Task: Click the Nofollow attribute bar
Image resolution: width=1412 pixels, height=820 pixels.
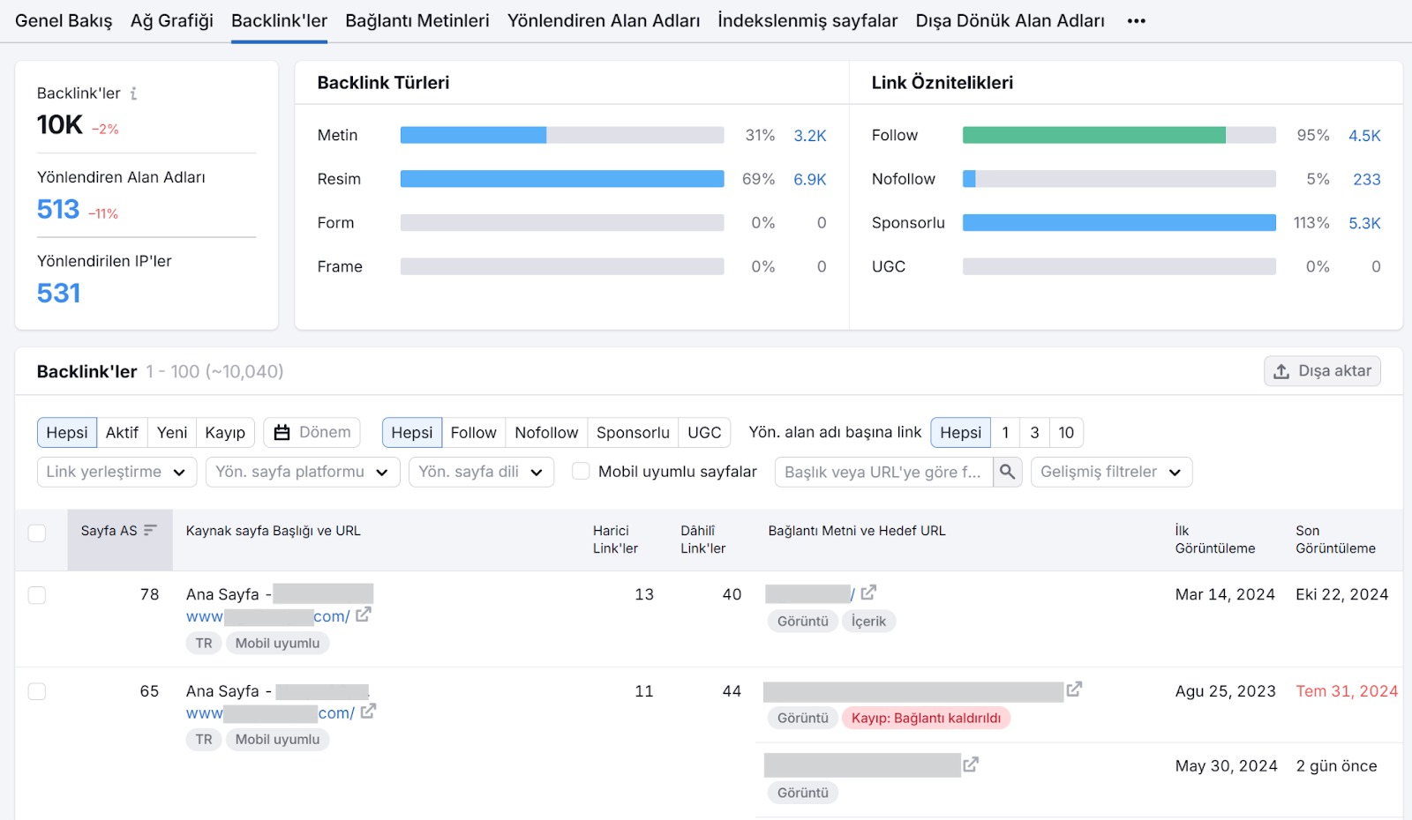Action: point(1119,179)
